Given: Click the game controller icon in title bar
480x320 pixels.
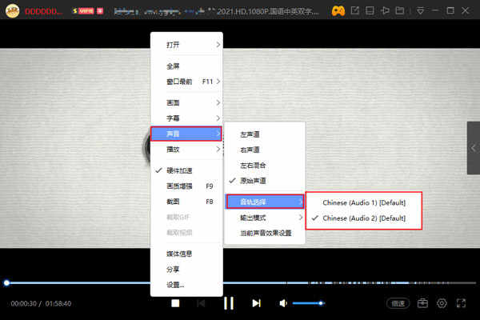Looking at the screenshot, I should pos(338,11).
